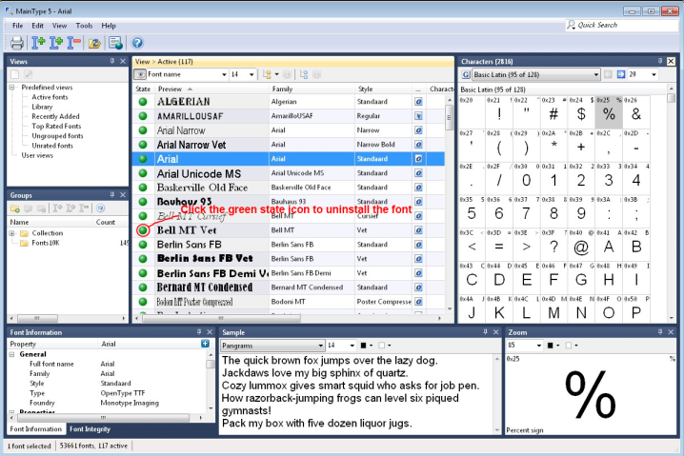The height and width of the screenshot is (456, 684).
Task: Open Help via the question mark icon
Action: pos(137,43)
